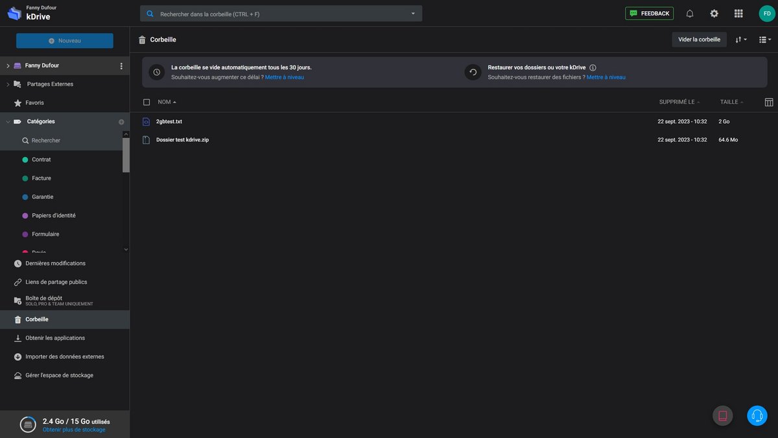The width and height of the screenshot is (778, 438).
Task: Open Importer des données externes
Action: pos(65,357)
